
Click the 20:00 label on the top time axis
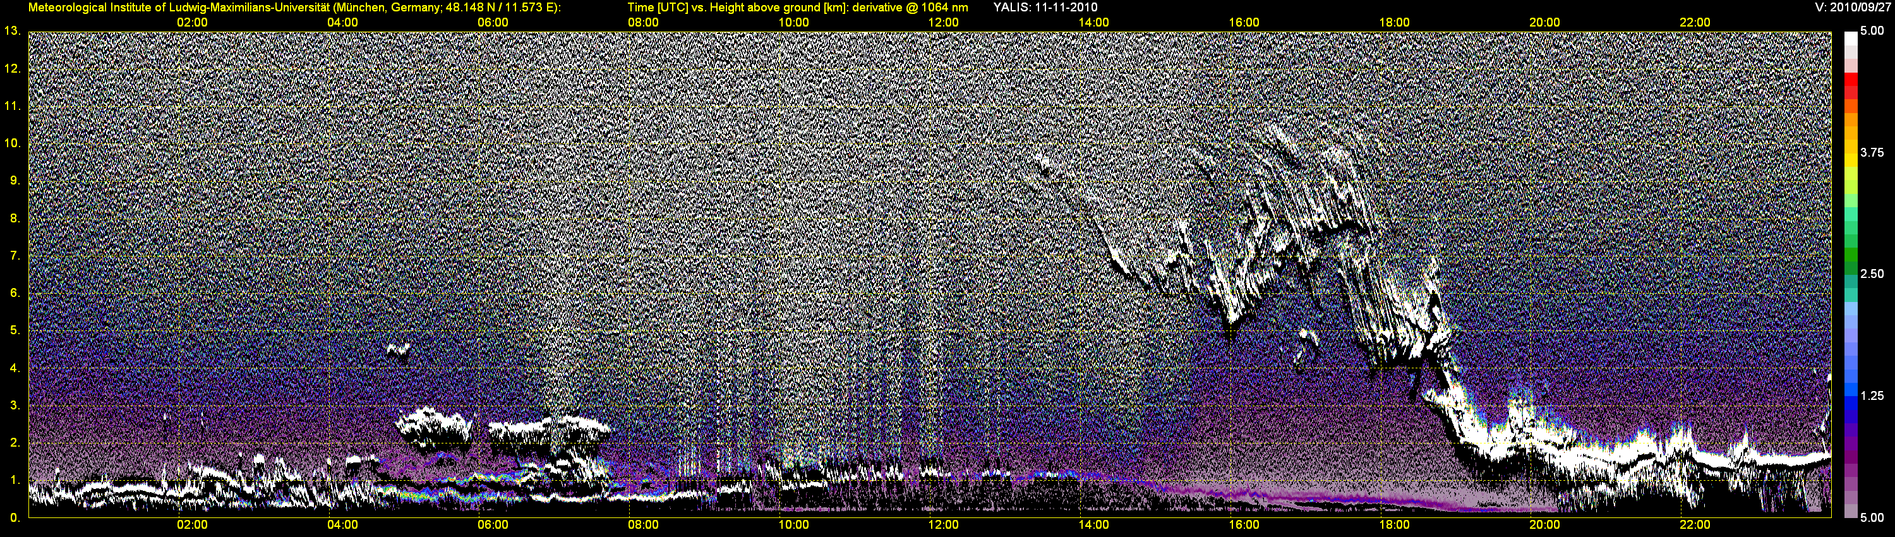pyautogui.click(x=1544, y=22)
